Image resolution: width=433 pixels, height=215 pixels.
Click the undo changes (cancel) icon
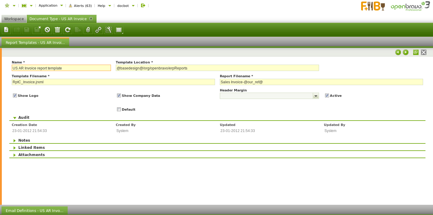pyautogui.click(x=47, y=30)
